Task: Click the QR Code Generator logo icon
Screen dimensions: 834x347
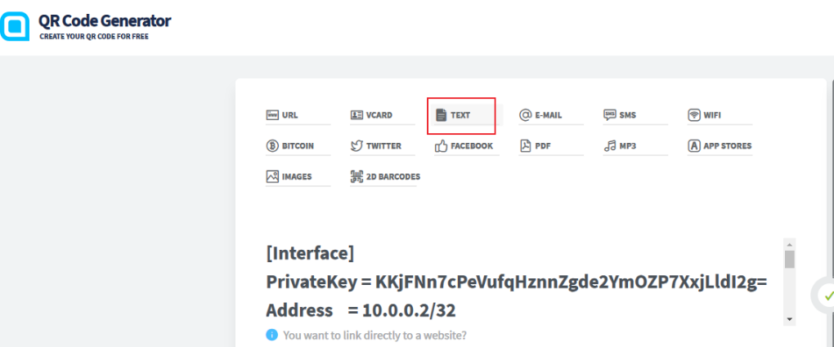Action: click(15, 25)
